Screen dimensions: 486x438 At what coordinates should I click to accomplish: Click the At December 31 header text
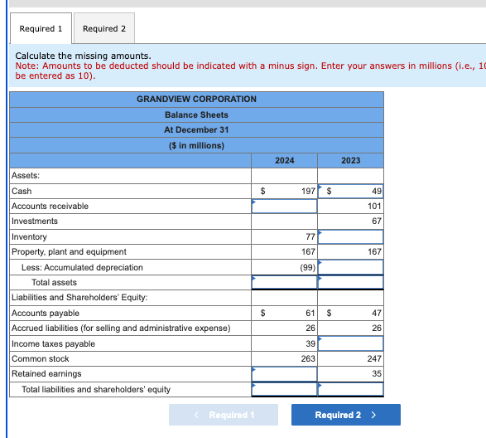(x=196, y=130)
